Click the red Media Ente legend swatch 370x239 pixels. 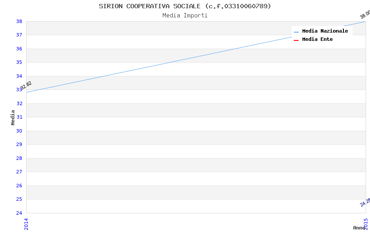click(296, 40)
